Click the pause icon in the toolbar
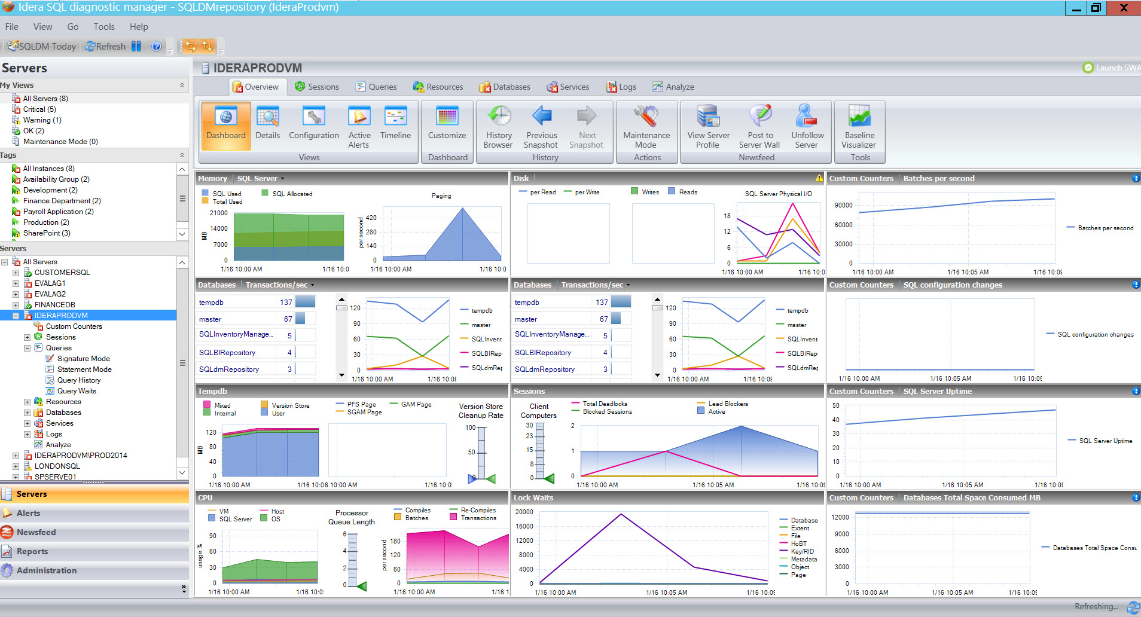This screenshot has width=1141, height=617. [136, 46]
